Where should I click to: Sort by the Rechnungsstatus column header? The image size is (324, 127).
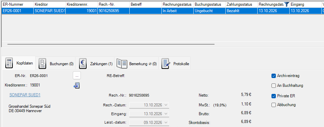pos(177,4)
